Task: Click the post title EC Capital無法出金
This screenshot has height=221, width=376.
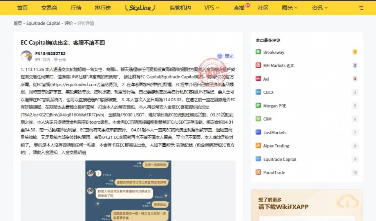Action: [x=63, y=43]
